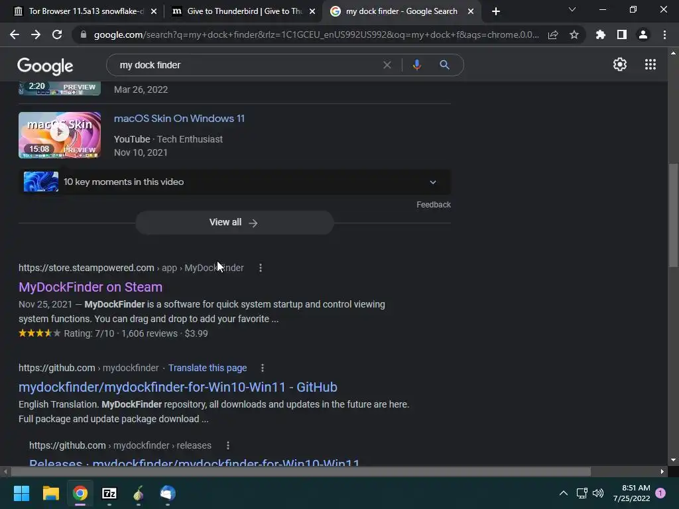
Task: Open Google apps grid
Action: [x=650, y=64]
